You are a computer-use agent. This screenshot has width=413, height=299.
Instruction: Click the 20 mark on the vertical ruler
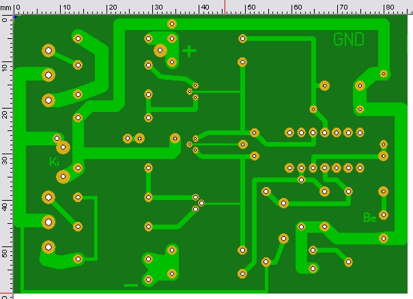tap(5, 114)
